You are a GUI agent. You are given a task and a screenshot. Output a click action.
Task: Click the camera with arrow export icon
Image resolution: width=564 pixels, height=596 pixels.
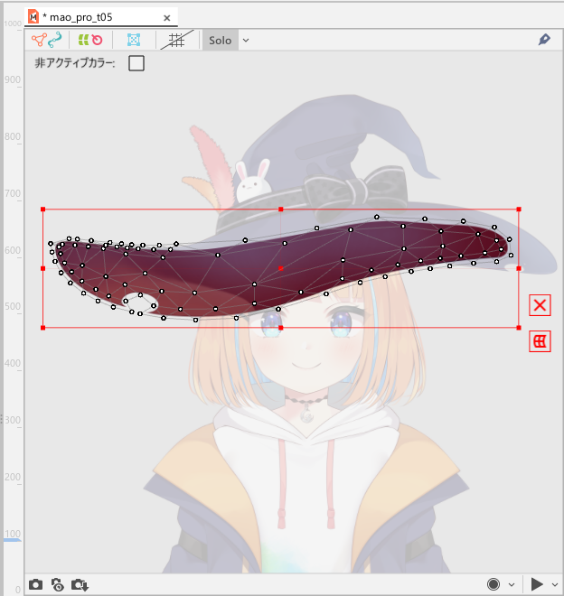80,584
